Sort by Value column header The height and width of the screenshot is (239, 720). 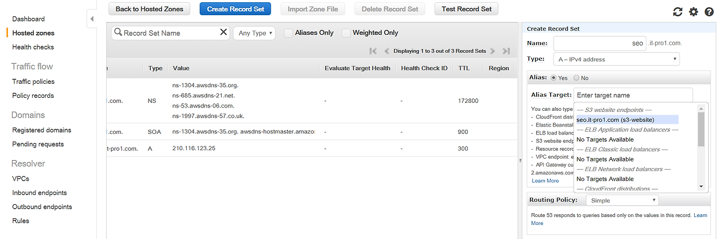click(x=181, y=68)
